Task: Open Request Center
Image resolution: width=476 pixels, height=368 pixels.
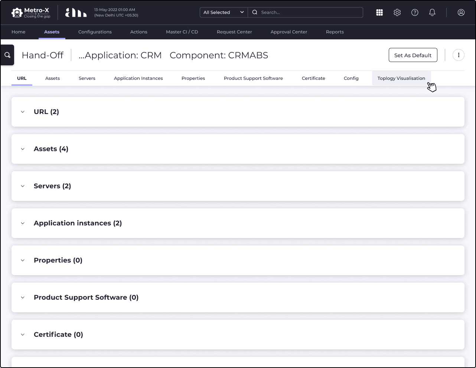Action: click(x=234, y=32)
